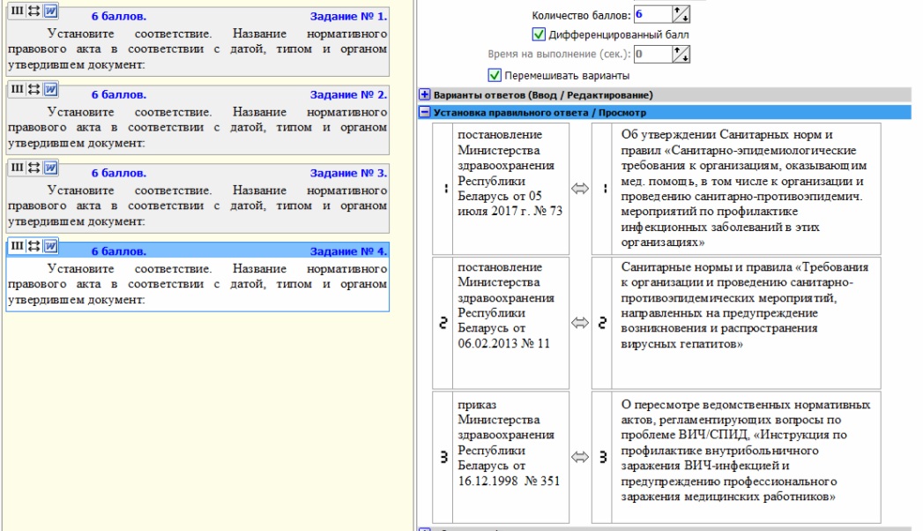Click the 6 баллов label of Задание № 2
Viewport: 923px width, 531px height.
click(x=118, y=94)
